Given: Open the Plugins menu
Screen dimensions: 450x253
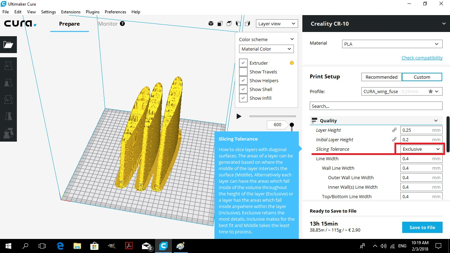Looking at the screenshot, I should tap(92, 12).
